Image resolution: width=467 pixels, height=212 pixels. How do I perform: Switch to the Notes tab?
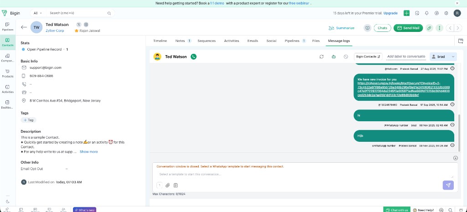(x=183, y=41)
